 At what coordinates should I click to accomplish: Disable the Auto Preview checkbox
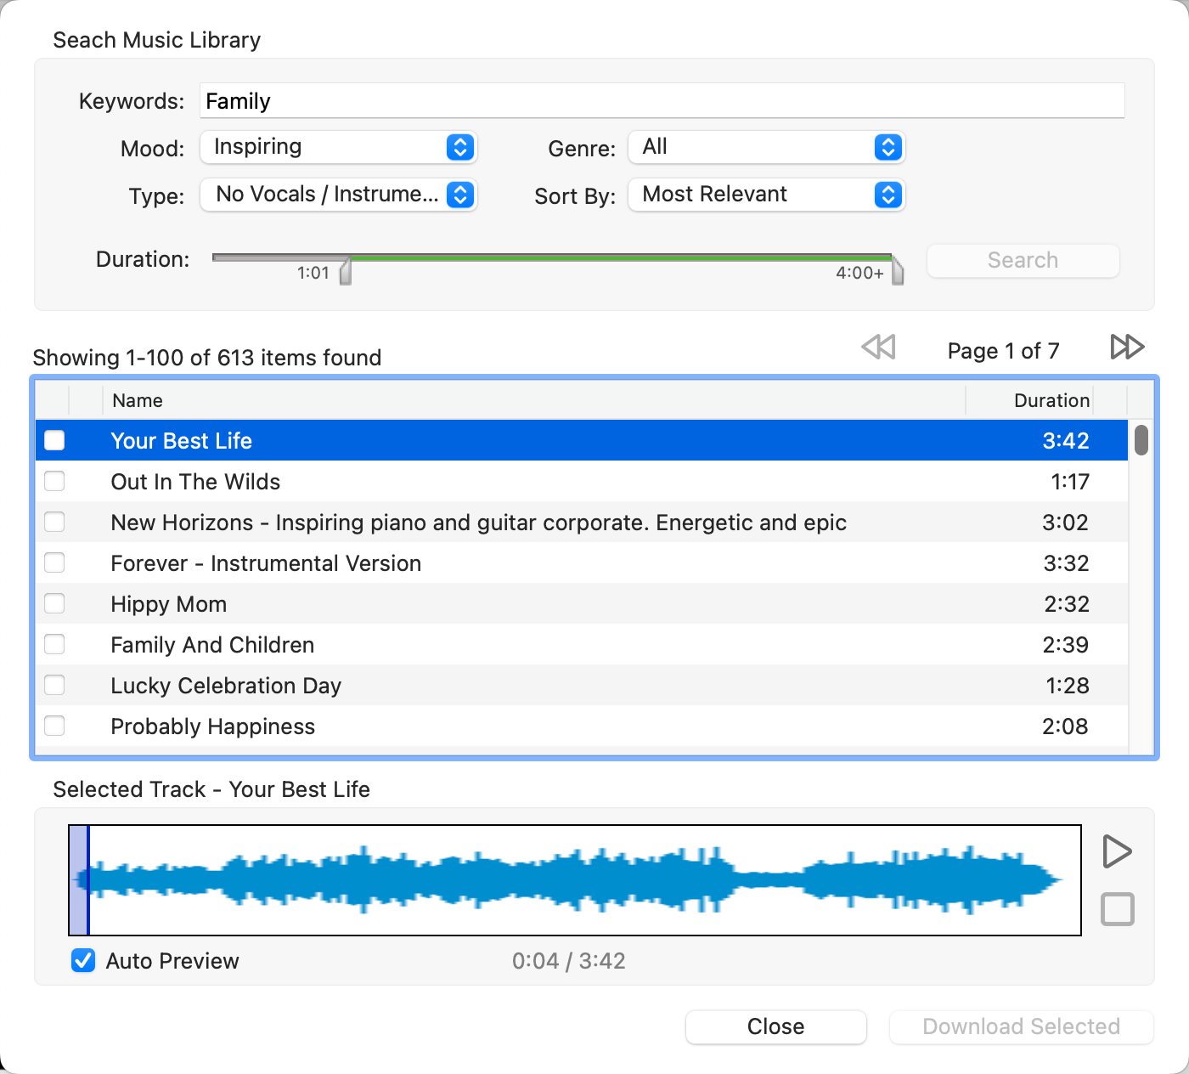click(83, 961)
